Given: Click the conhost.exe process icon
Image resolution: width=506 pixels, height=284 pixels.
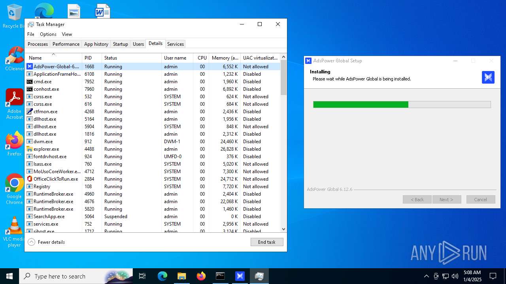Looking at the screenshot, I should pos(29,89).
